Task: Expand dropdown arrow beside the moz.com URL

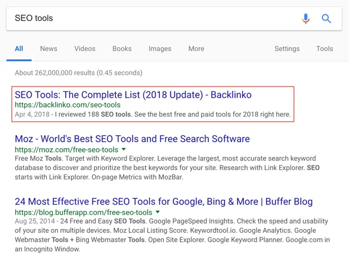Action: pyautogui.click(x=124, y=150)
